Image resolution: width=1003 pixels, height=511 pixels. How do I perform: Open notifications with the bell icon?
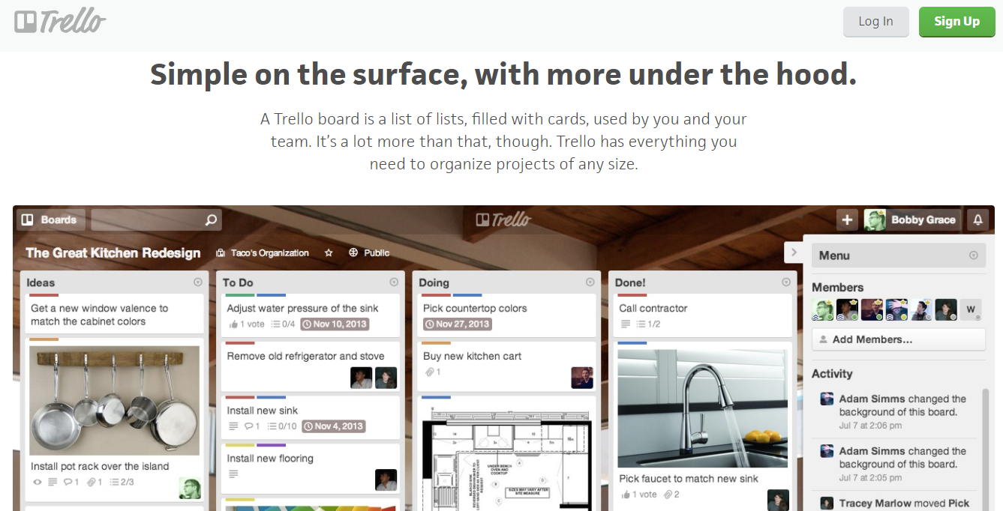click(x=977, y=220)
